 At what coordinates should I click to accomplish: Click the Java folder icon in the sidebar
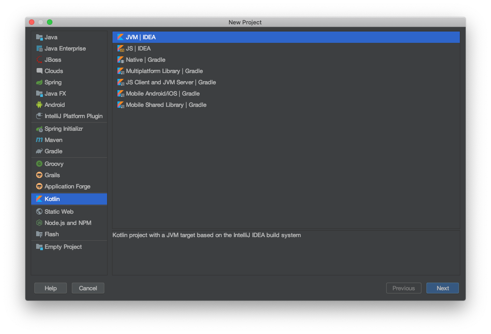coord(39,37)
